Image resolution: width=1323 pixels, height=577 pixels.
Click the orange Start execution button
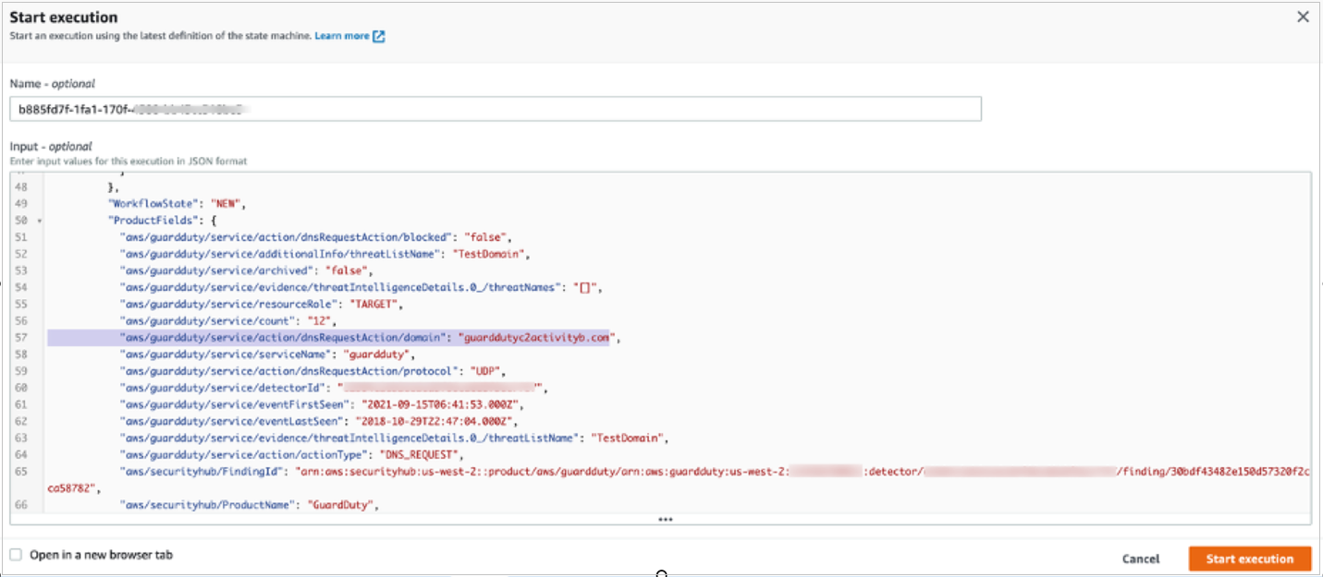[1249, 559]
